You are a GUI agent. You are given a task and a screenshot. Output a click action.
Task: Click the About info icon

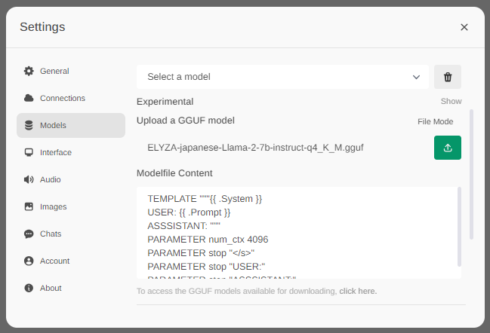(29, 288)
